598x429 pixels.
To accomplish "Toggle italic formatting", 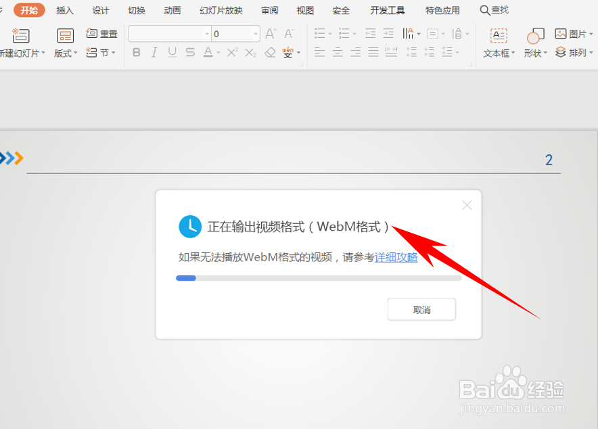I will (154, 52).
